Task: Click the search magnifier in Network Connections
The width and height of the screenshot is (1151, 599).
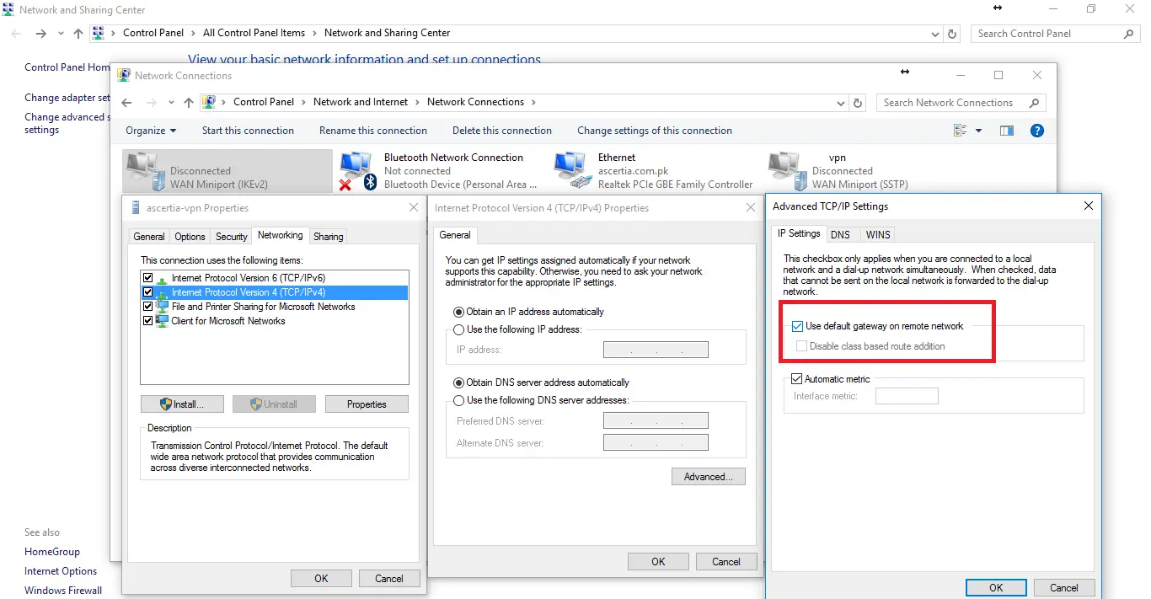Action: click(x=1034, y=103)
